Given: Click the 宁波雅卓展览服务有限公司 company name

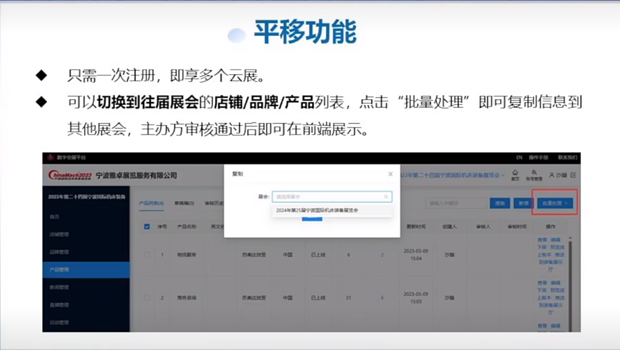Looking at the screenshot, I should [x=136, y=175].
